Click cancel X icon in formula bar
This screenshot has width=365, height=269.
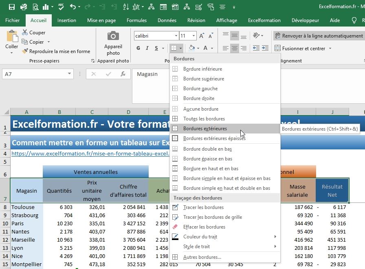(x=94, y=74)
